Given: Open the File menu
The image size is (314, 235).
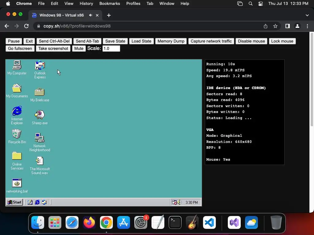Looking at the screenshot, I should [x=41, y=4].
